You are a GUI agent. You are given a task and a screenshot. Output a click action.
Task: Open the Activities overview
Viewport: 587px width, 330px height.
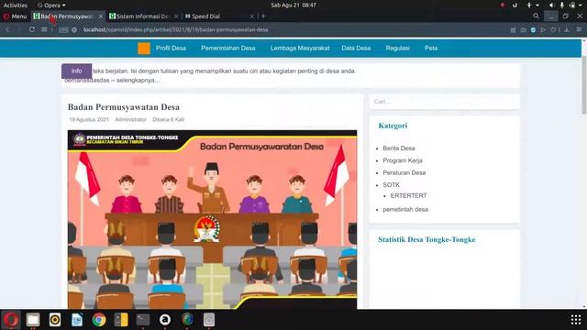point(16,5)
